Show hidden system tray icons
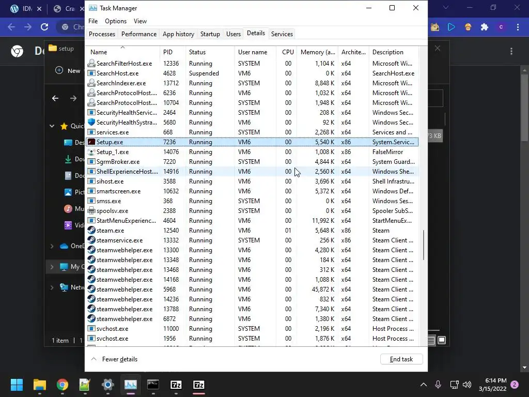Viewport: 529px width, 397px height. [424, 384]
